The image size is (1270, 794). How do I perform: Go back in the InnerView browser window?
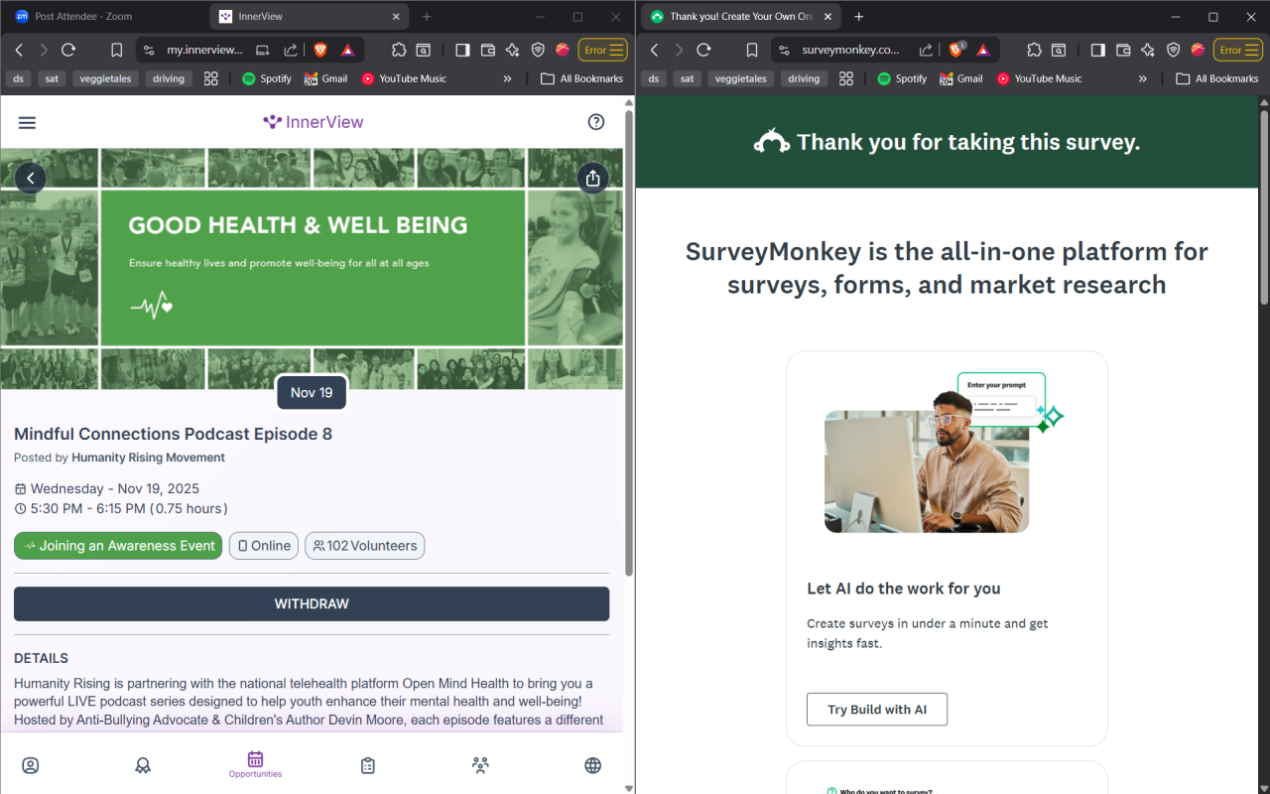19,50
